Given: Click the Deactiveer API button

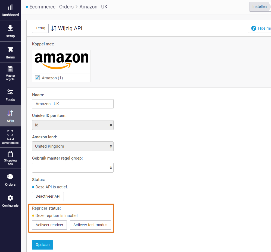Looking at the screenshot, I should [48, 196].
